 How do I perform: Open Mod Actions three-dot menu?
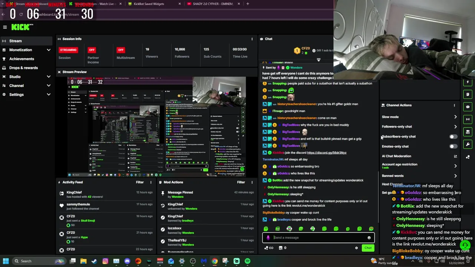[252, 182]
